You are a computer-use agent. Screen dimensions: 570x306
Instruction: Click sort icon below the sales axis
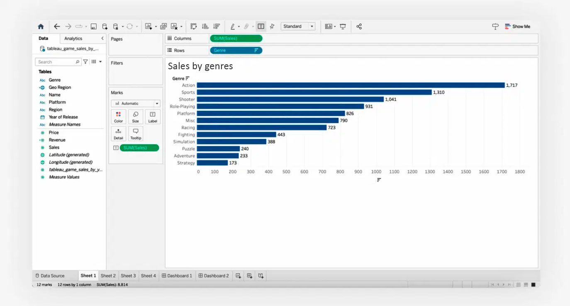[x=379, y=180]
